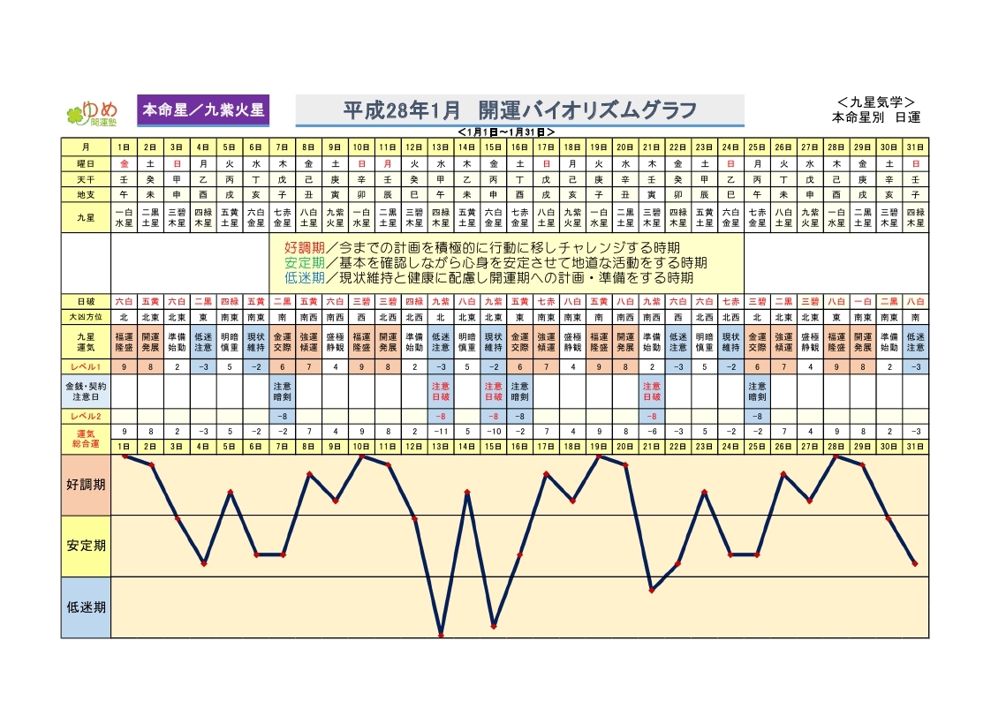Select the 曜日 row header
Image resolution: width=991 pixels, height=701 pixels.
click(x=86, y=163)
